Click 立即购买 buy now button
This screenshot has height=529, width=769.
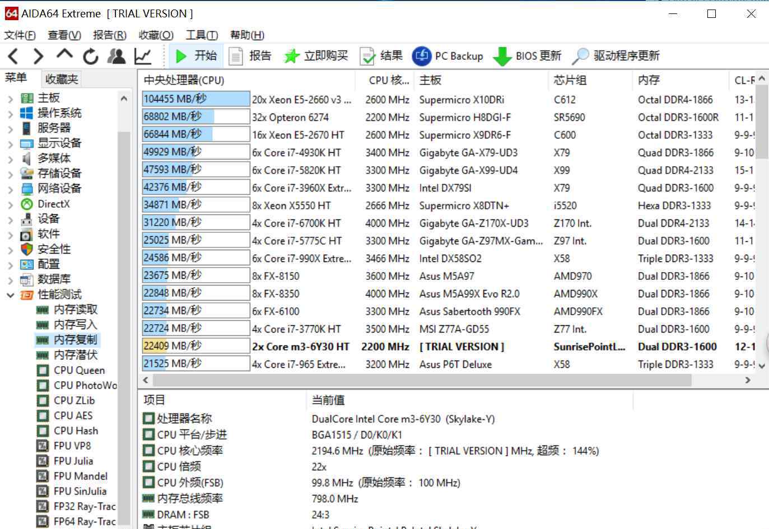(x=316, y=56)
